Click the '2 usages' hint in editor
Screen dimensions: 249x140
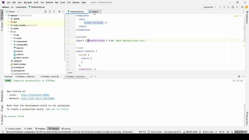80,48
